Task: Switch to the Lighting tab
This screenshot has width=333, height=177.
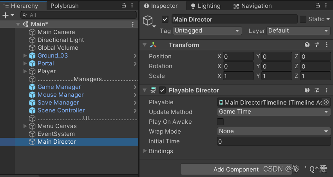Action: click(x=205, y=6)
